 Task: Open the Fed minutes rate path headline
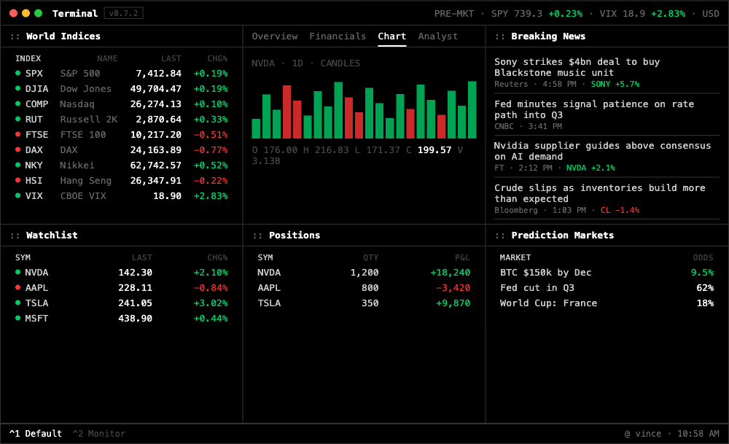tap(594, 109)
